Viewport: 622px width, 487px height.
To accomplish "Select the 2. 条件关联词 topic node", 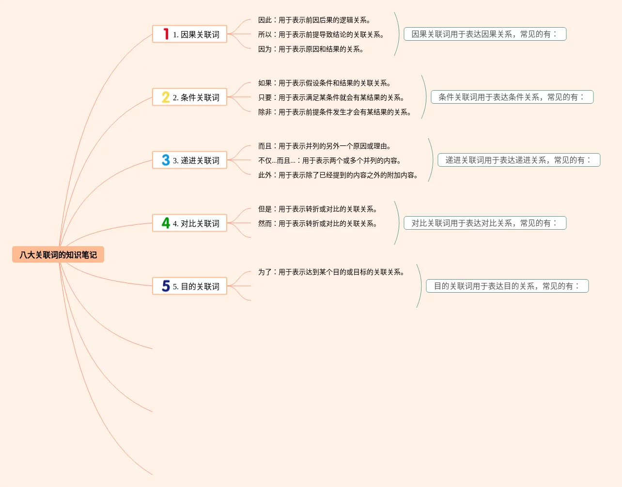I will [x=196, y=97].
